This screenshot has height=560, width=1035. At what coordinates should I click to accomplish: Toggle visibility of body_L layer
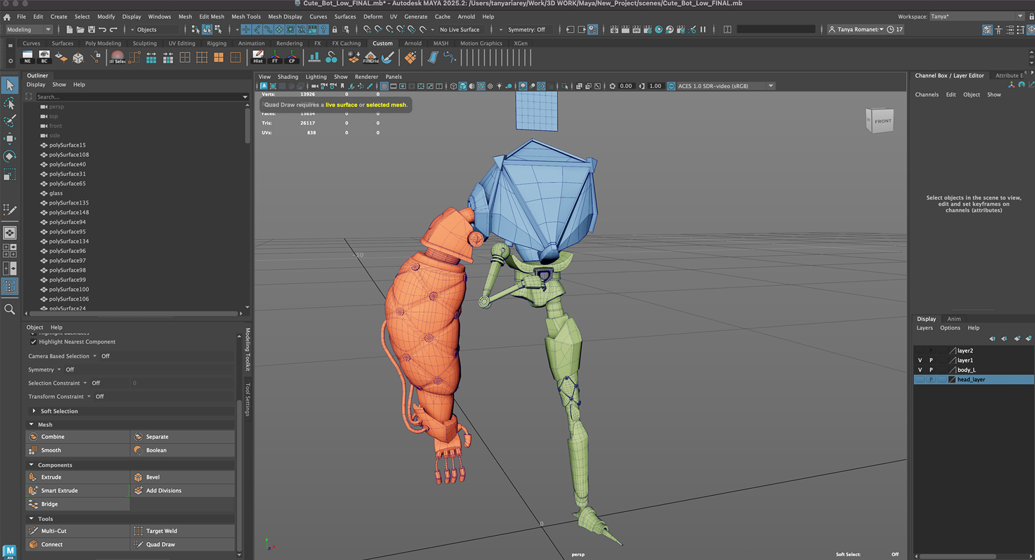click(920, 370)
